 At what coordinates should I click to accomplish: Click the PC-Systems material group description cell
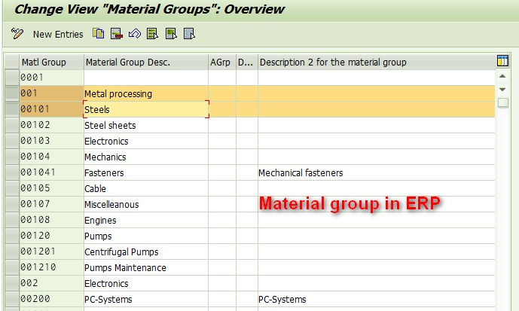point(146,300)
